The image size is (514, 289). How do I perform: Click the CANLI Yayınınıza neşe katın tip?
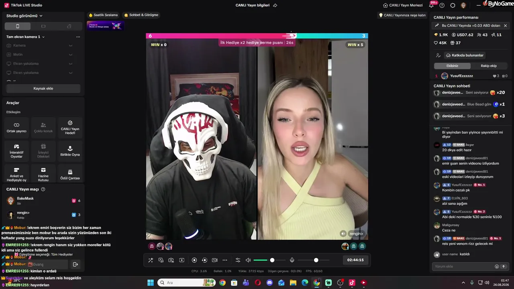402,15
